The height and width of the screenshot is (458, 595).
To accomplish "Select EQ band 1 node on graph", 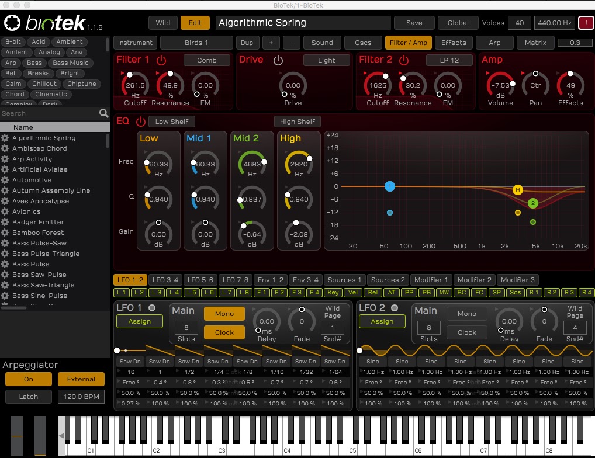I will tap(390, 186).
